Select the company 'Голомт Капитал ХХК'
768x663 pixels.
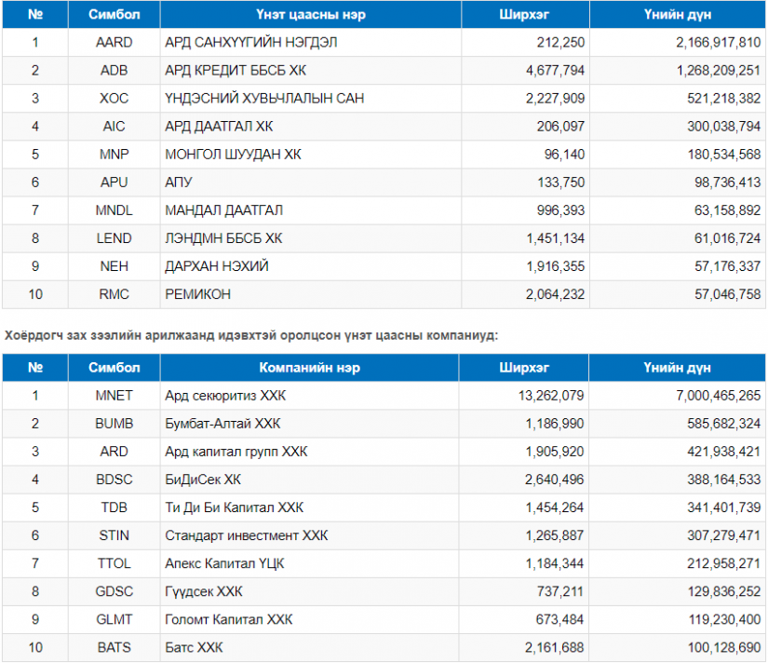coord(229,619)
